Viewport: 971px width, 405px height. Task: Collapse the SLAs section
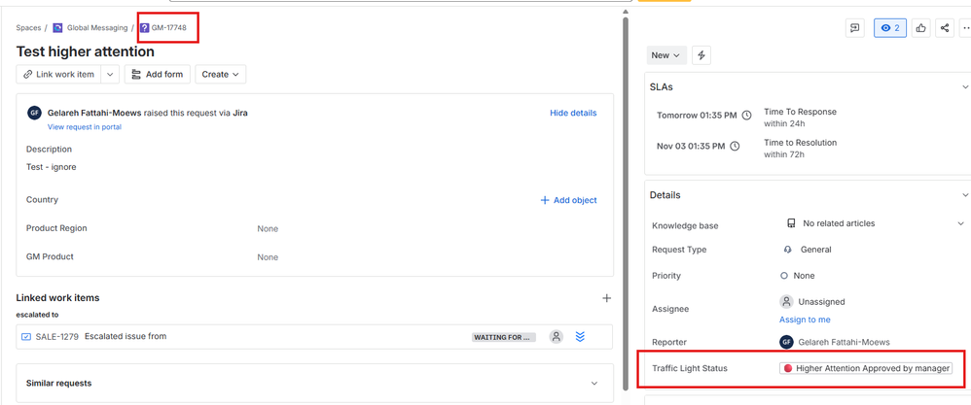(964, 87)
